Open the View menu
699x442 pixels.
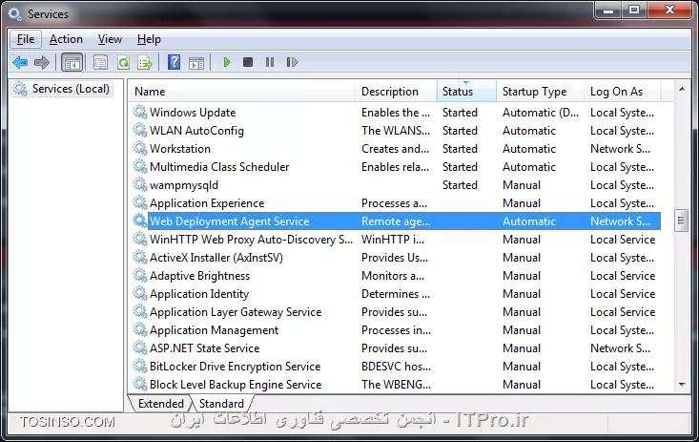110,39
